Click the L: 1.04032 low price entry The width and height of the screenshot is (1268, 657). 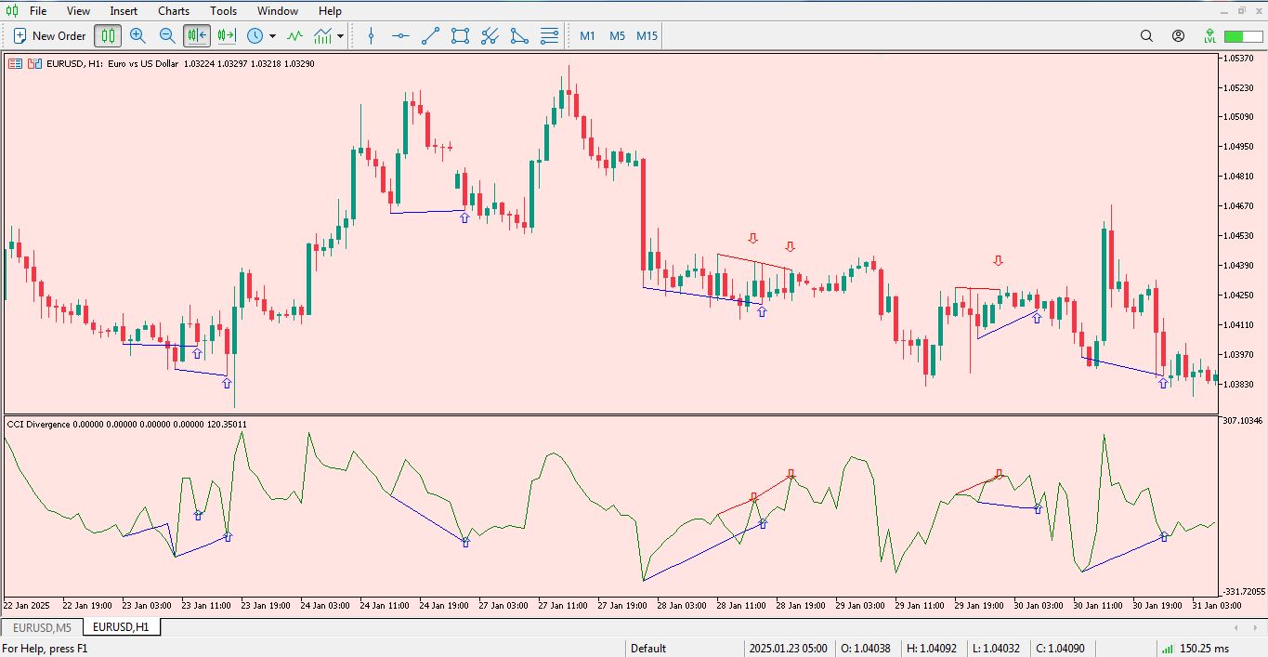coord(996,649)
